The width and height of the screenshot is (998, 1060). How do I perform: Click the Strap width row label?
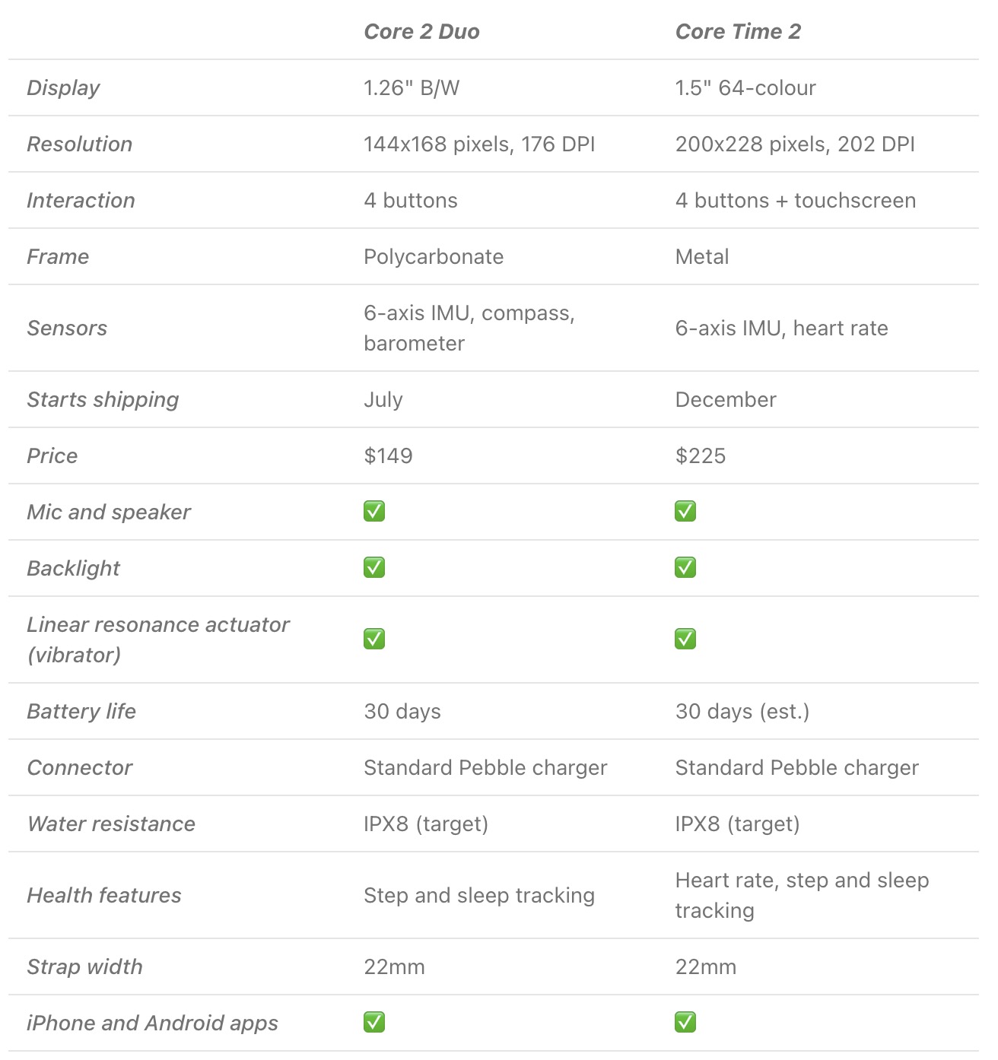click(84, 967)
